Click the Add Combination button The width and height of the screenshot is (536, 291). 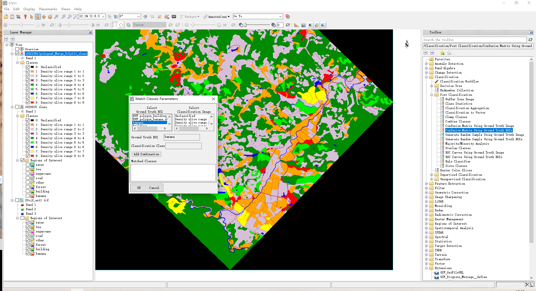(x=147, y=154)
